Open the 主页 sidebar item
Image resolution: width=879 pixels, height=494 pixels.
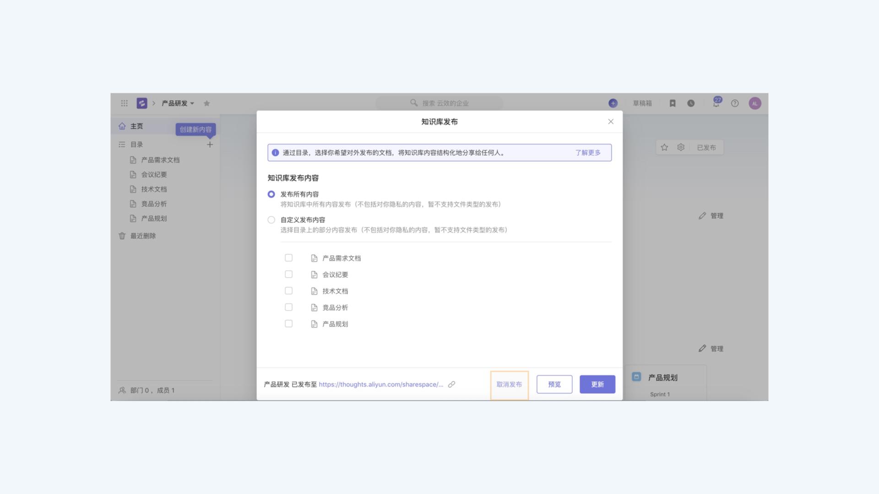click(136, 126)
